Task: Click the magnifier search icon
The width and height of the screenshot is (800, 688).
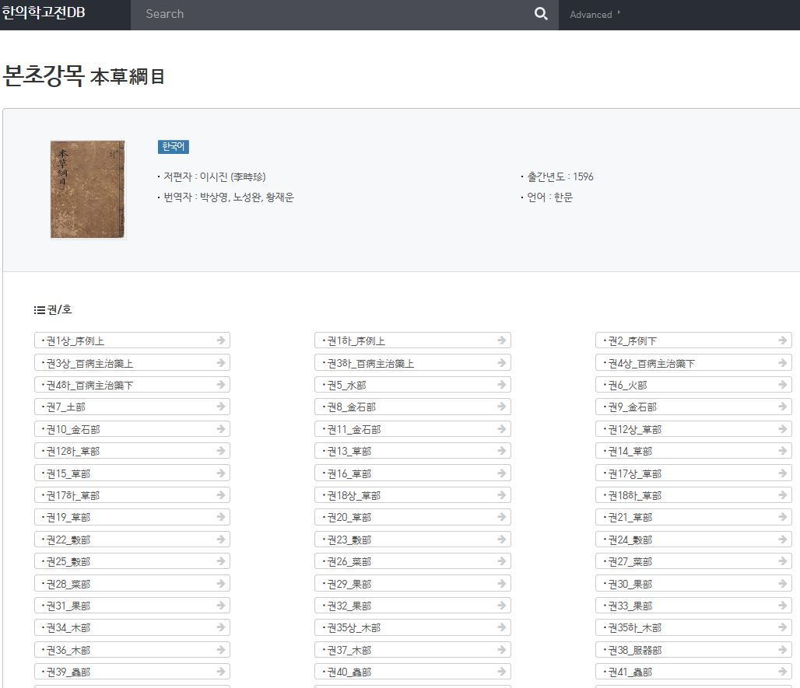Action: 541,14
